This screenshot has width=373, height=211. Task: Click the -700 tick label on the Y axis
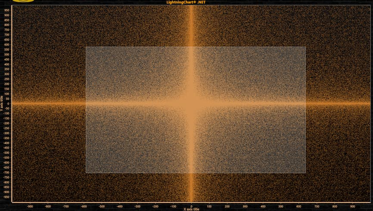[x=6, y=172]
